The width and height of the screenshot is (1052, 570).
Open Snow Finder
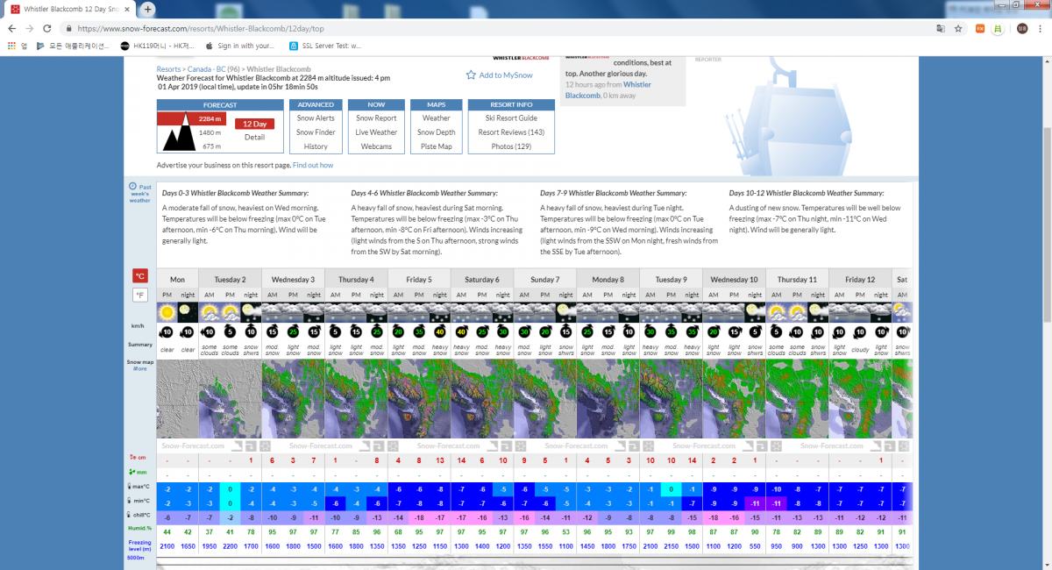pos(316,132)
